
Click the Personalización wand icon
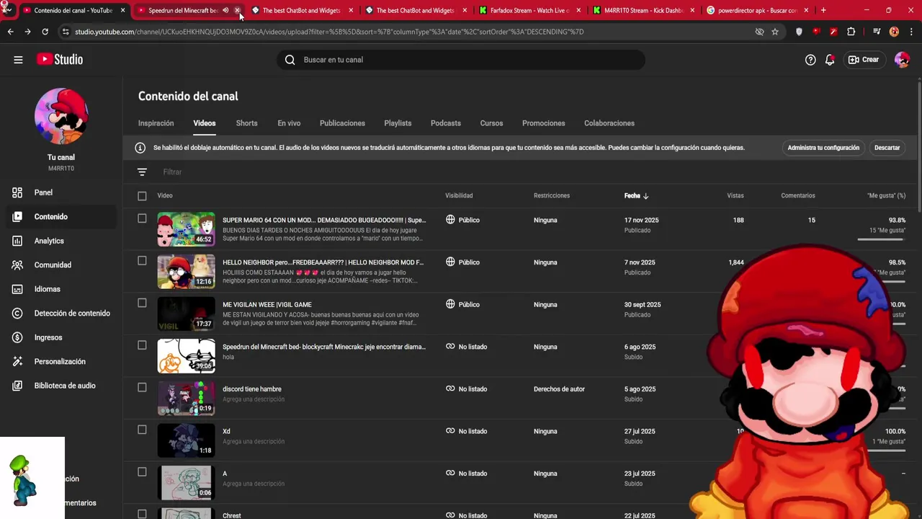click(17, 361)
